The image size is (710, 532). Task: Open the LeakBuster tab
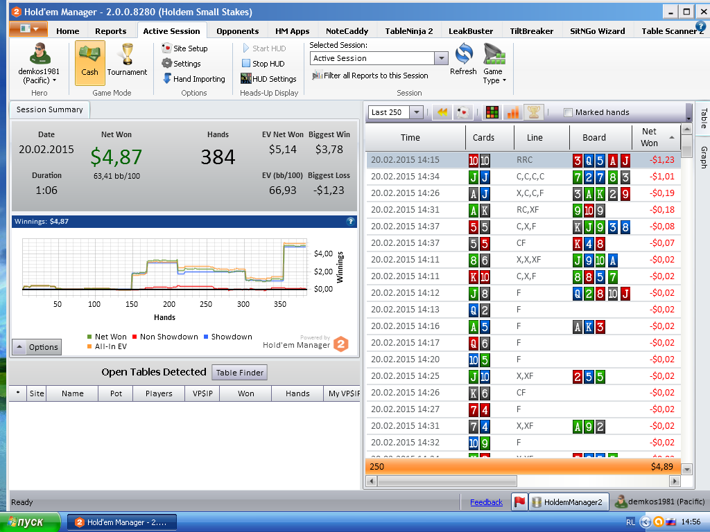click(x=471, y=30)
